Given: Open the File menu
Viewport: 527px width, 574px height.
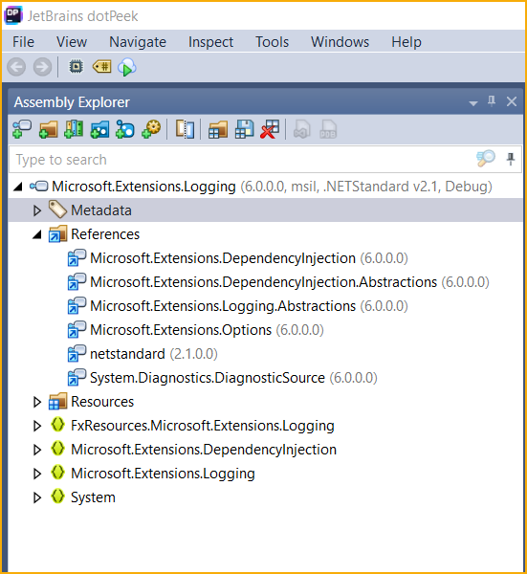Looking at the screenshot, I should (23, 42).
